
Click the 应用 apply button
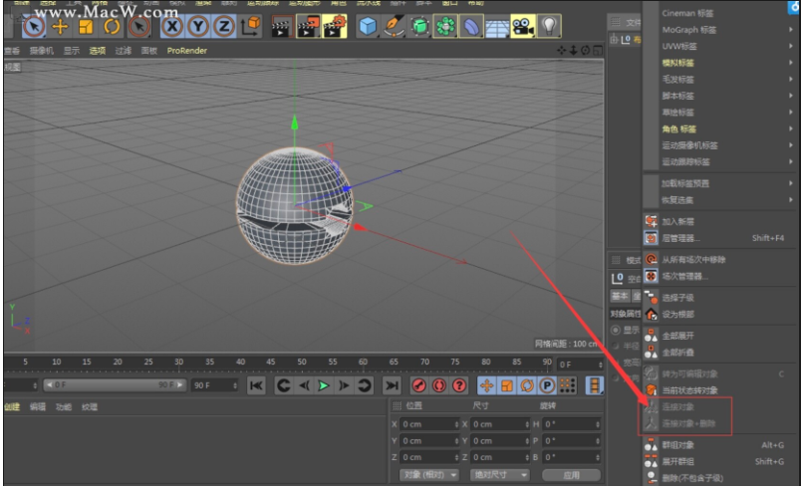click(x=571, y=475)
